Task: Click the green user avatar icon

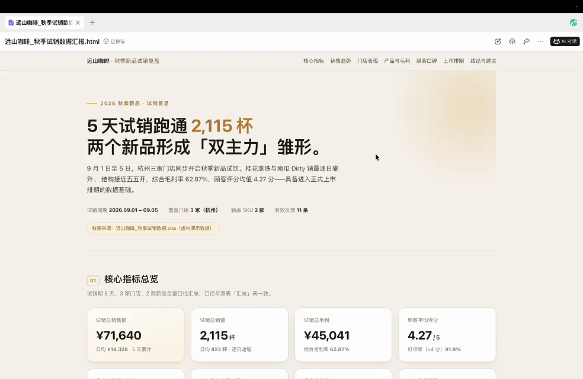Action: point(574,23)
